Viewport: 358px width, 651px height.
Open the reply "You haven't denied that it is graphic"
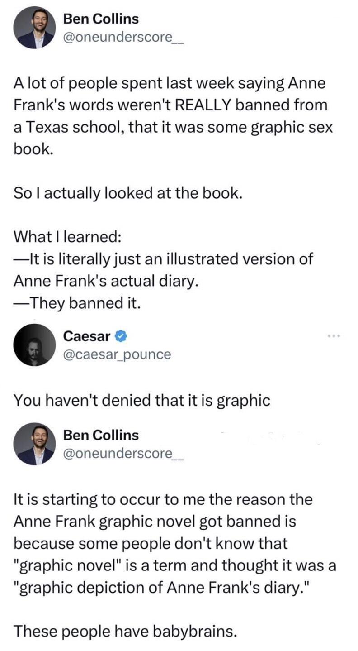pyautogui.click(x=141, y=400)
